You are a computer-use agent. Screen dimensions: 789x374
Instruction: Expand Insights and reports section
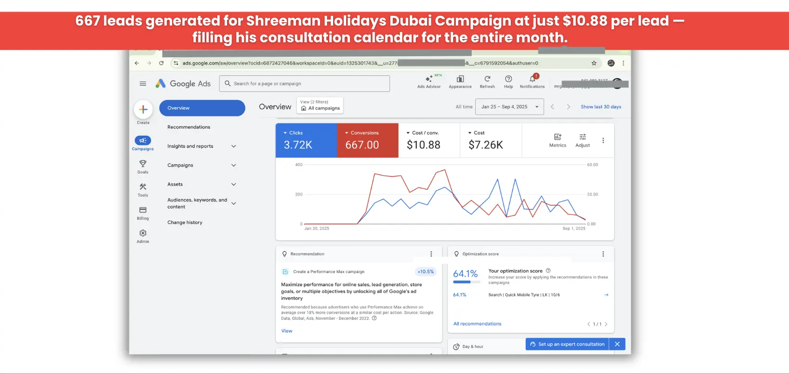(x=234, y=146)
